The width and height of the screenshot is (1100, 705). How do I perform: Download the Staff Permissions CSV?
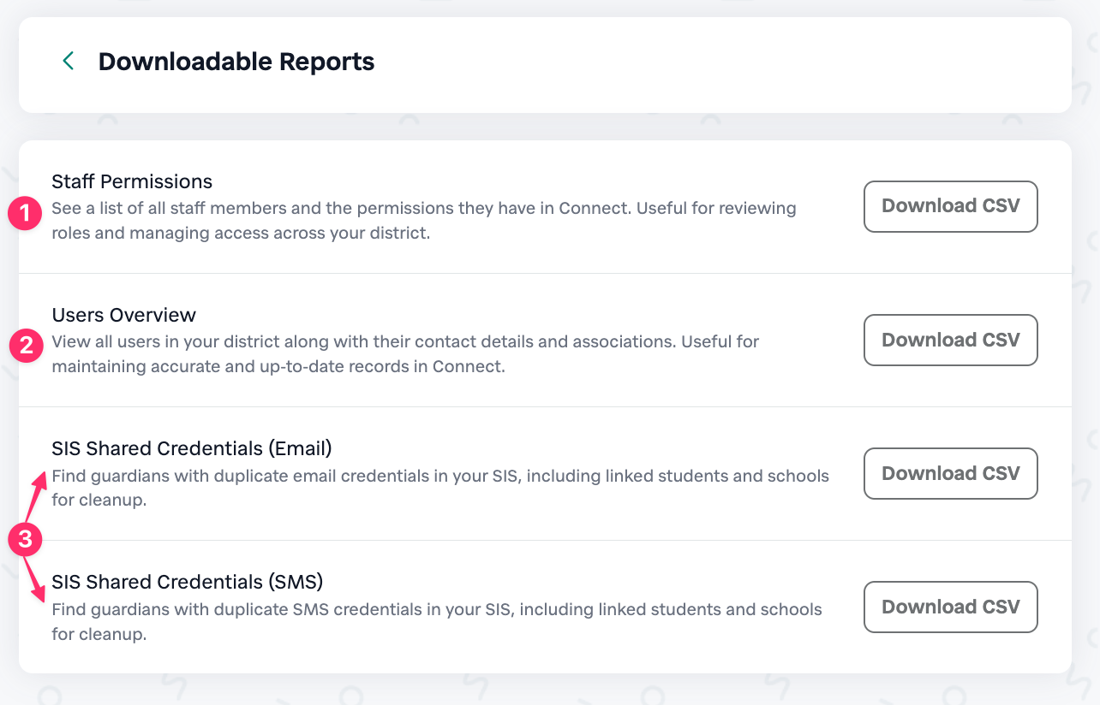point(950,206)
